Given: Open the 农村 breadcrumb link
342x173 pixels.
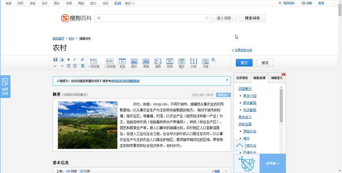Looking at the screenshot, I should pos(71,38).
